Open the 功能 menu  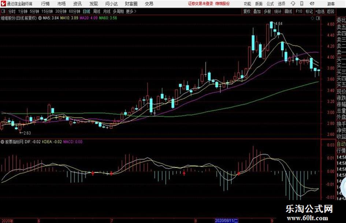pos(248,4)
